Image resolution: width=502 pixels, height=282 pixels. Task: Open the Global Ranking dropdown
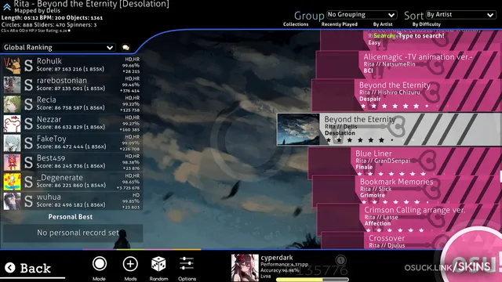(x=59, y=47)
